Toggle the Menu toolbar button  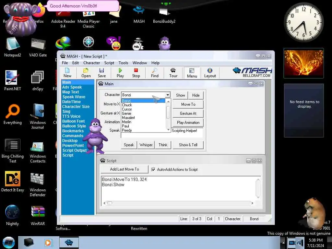tap(192, 73)
